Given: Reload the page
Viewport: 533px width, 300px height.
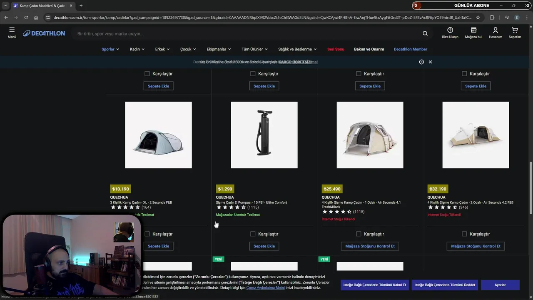Looking at the screenshot, I should 26,17.
